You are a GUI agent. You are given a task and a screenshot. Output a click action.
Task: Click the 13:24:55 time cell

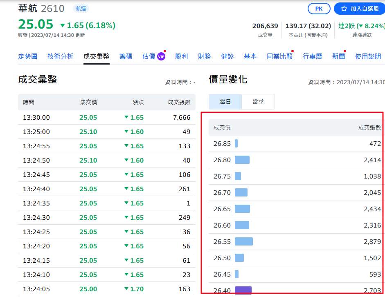click(36, 146)
